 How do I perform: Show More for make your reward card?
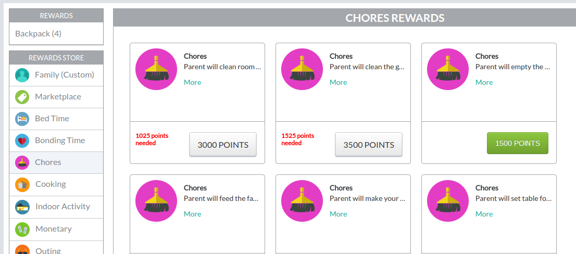point(339,214)
